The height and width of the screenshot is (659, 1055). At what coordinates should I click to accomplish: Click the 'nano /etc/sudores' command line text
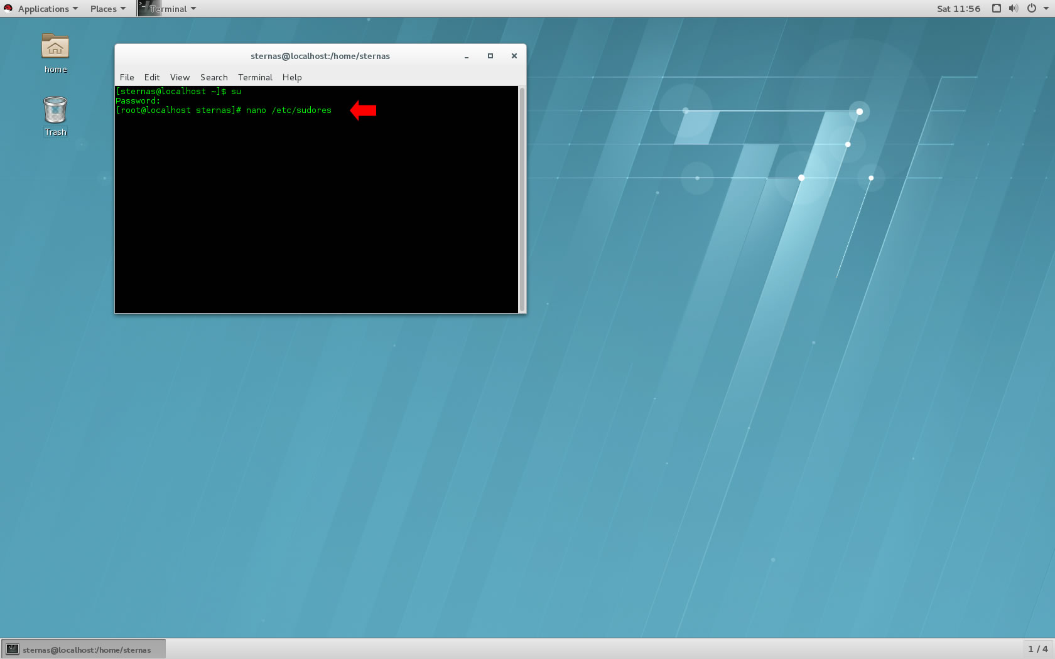coord(289,110)
